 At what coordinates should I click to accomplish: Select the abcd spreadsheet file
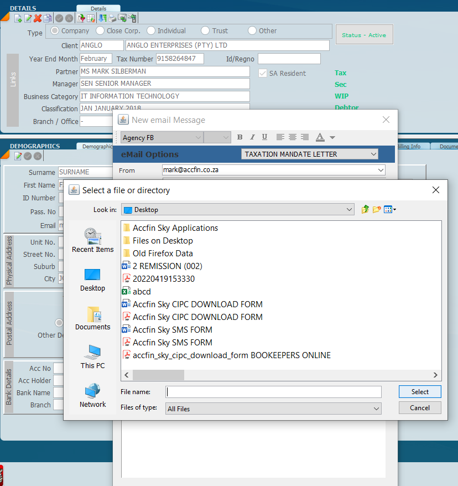point(142,292)
